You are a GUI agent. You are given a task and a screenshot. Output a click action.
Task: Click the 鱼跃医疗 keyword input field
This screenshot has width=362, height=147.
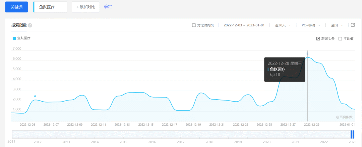pyautogui.click(x=51, y=7)
